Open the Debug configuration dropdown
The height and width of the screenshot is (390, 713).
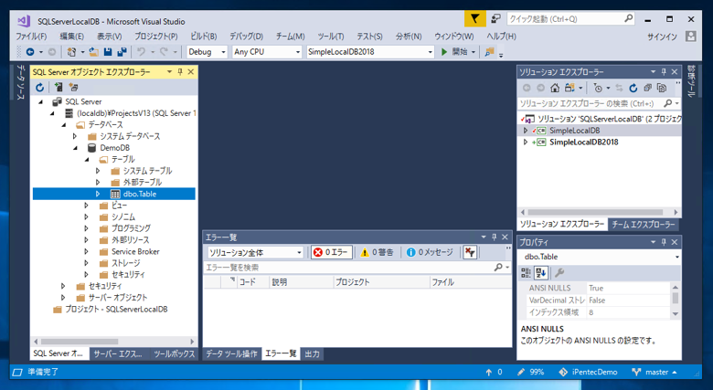click(x=223, y=52)
